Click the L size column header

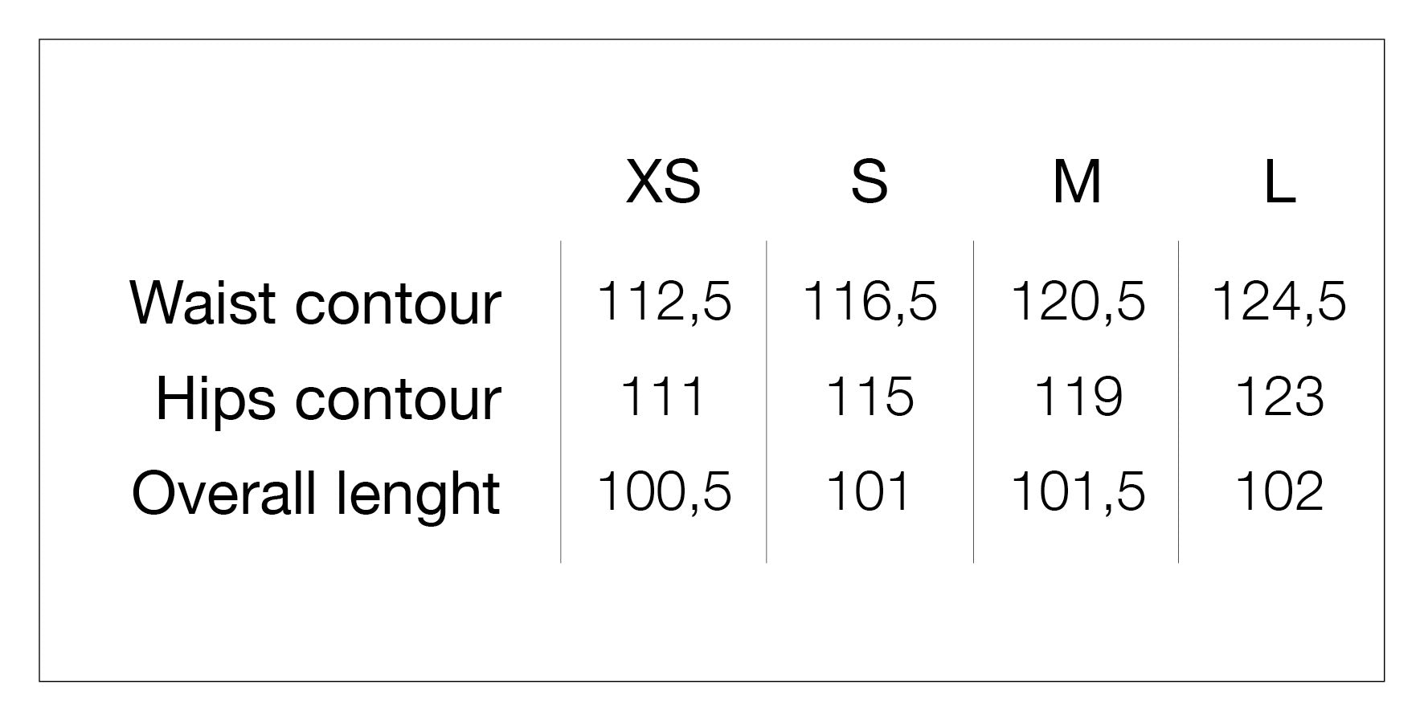pyautogui.click(x=1279, y=181)
